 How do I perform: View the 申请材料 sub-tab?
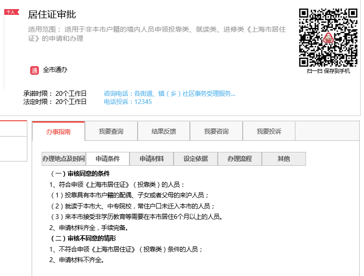[x=152, y=159]
